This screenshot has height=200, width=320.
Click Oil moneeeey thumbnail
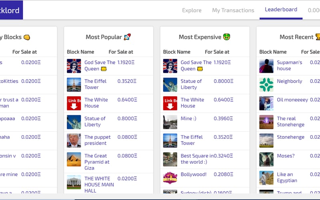[266, 103]
